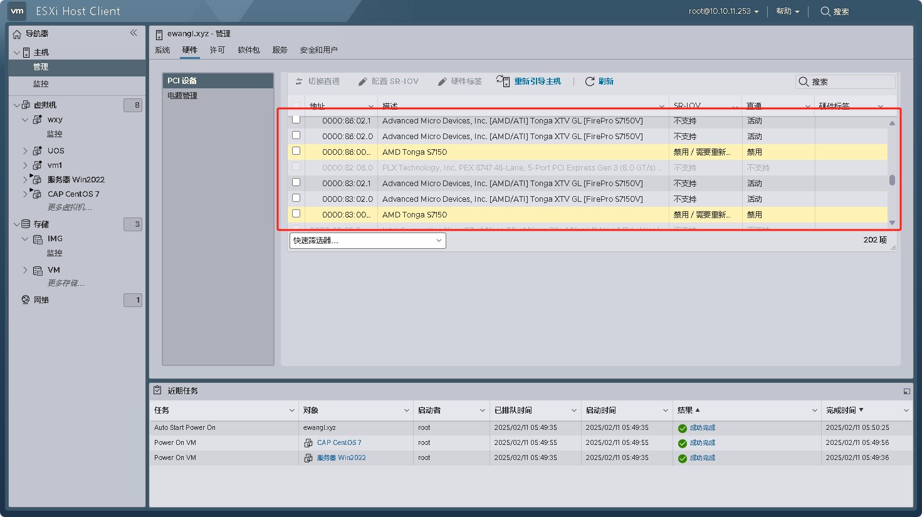Tick the select-all checkbox in PCI table header

[x=296, y=106]
